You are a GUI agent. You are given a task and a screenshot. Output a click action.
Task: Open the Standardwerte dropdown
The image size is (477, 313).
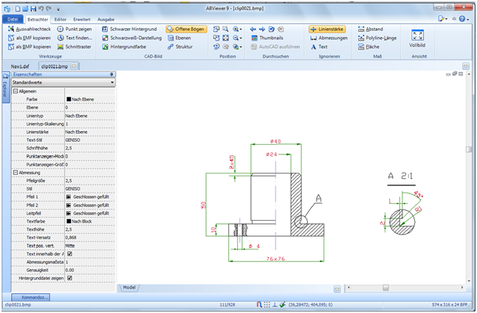coord(111,83)
